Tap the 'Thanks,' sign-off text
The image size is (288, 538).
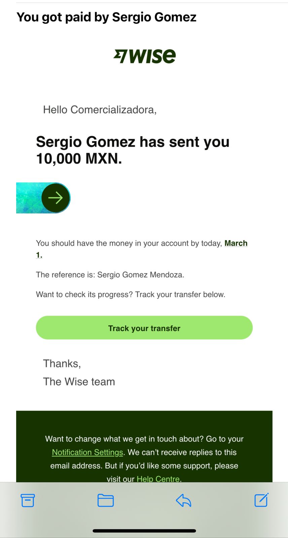[x=62, y=363]
